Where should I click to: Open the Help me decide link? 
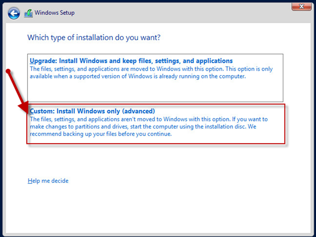point(48,181)
